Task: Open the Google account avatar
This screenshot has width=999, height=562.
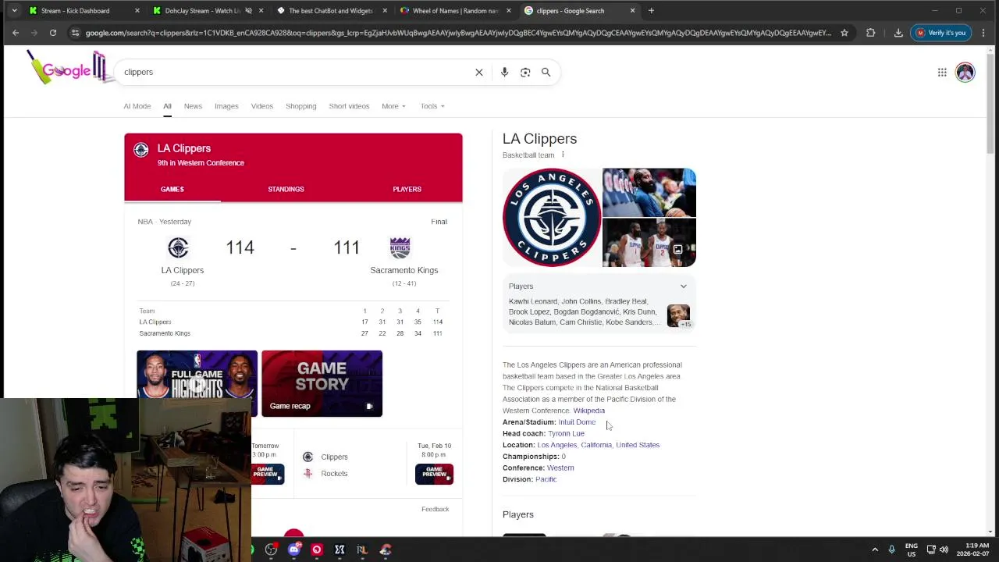Action: 965,73
